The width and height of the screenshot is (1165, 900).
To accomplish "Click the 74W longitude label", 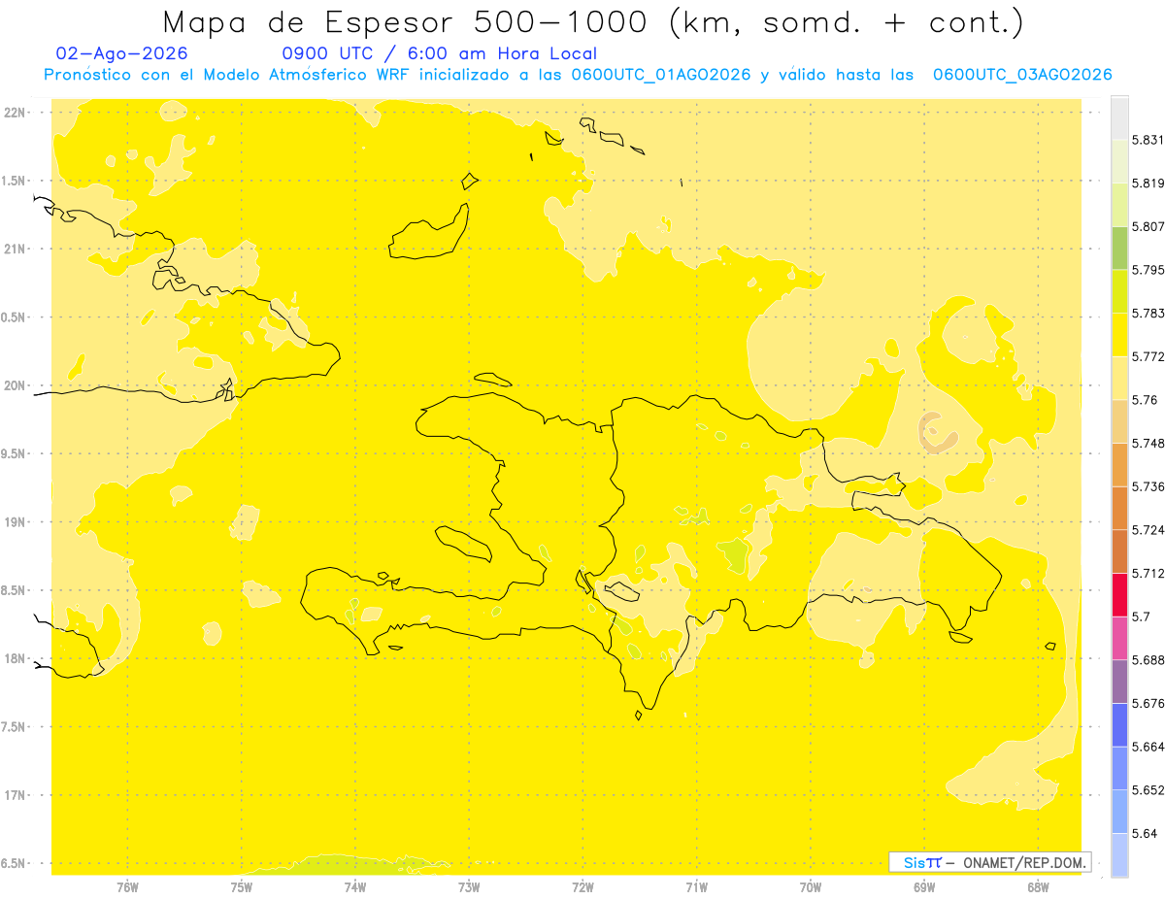I will (355, 885).
